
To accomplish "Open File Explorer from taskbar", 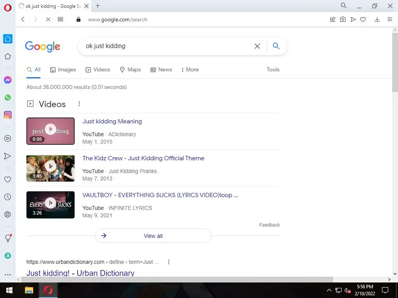I will click(x=29, y=290).
